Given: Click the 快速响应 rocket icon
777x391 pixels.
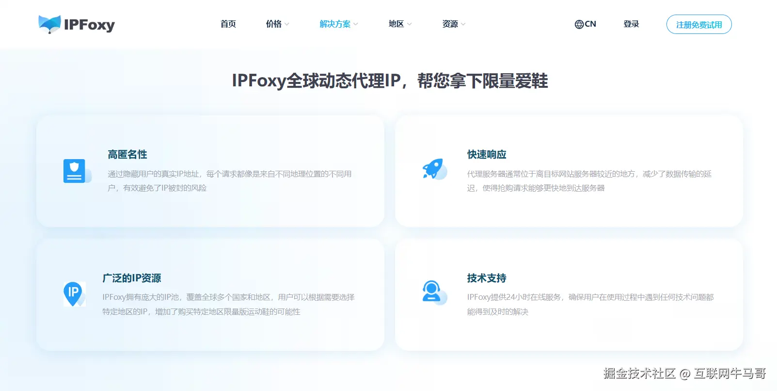Looking at the screenshot, I should tap(434, 169).
